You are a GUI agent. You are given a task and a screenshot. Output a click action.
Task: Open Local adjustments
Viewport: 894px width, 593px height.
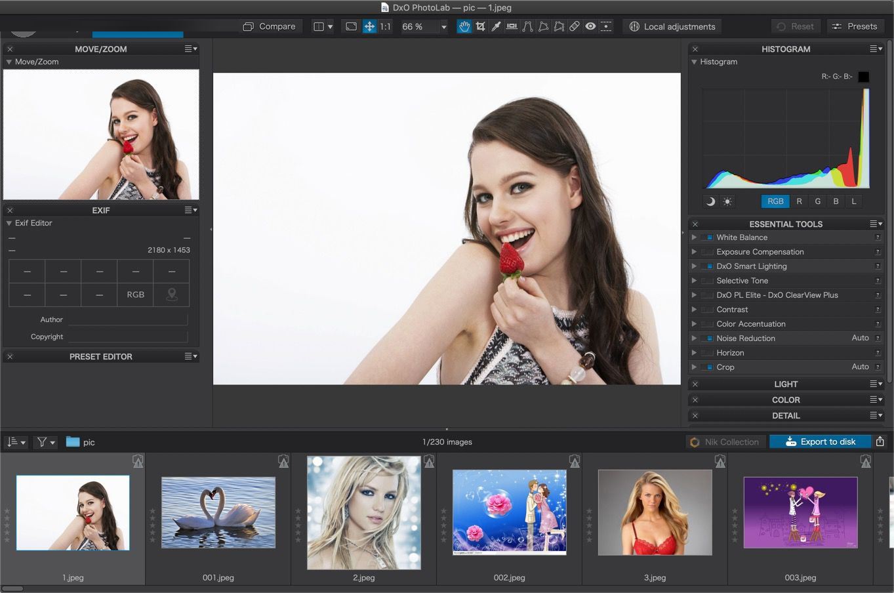672,26
